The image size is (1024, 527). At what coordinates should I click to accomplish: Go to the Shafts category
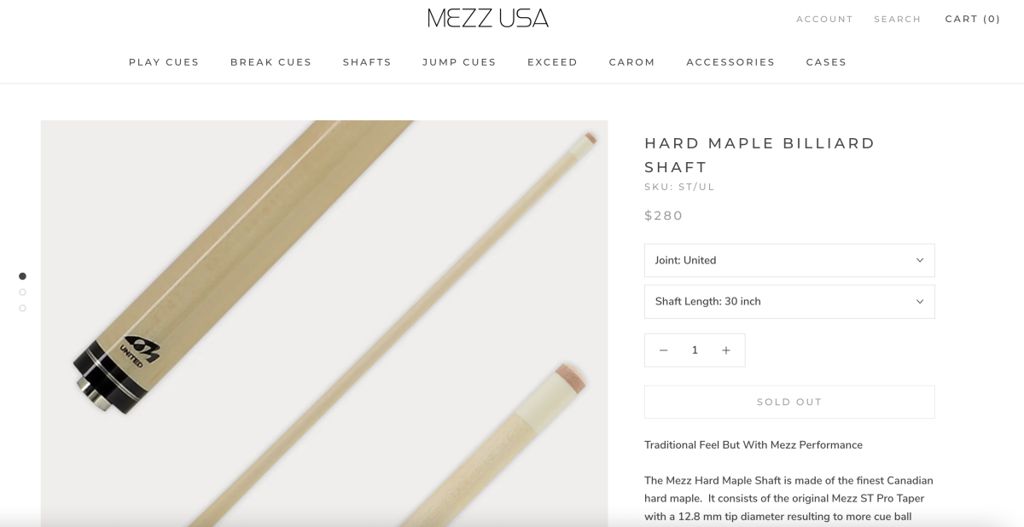(367, 62)
